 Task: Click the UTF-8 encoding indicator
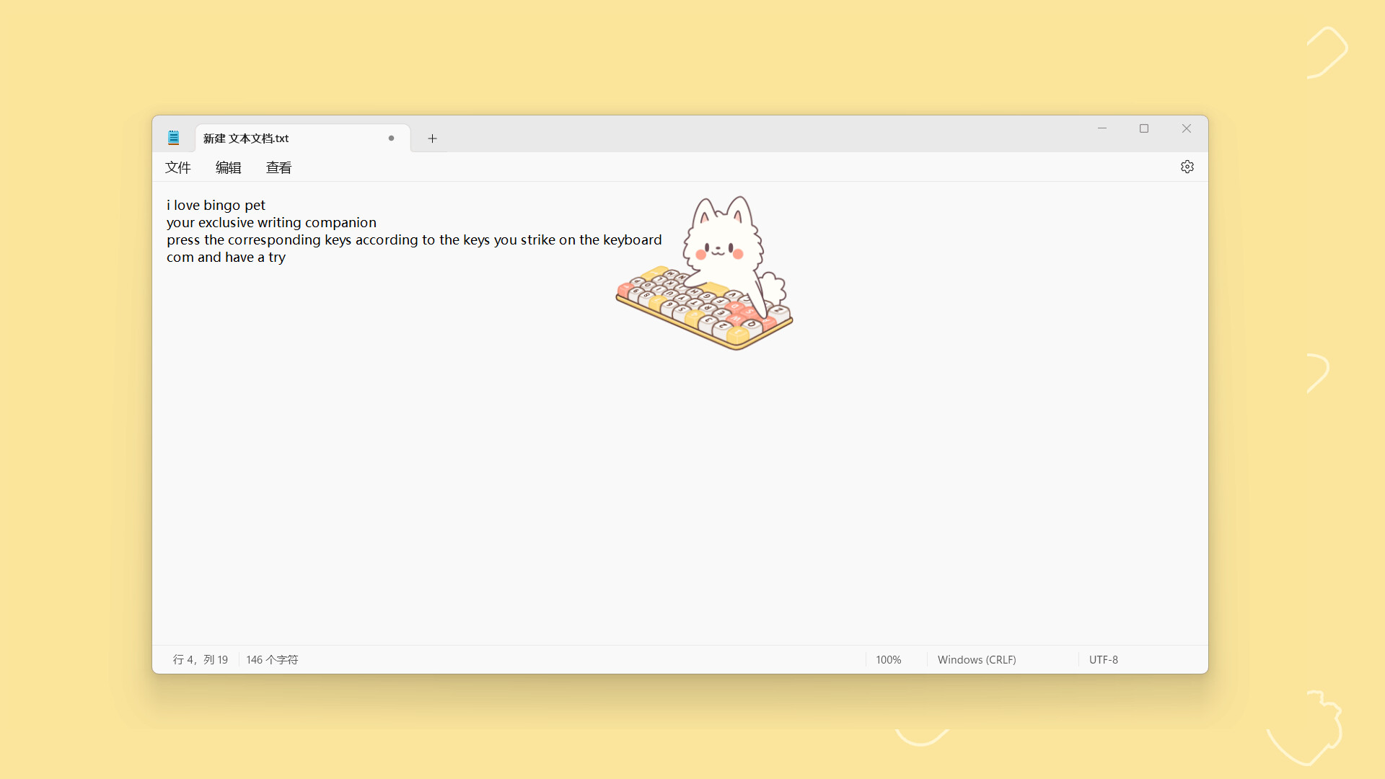(1104, 659)
